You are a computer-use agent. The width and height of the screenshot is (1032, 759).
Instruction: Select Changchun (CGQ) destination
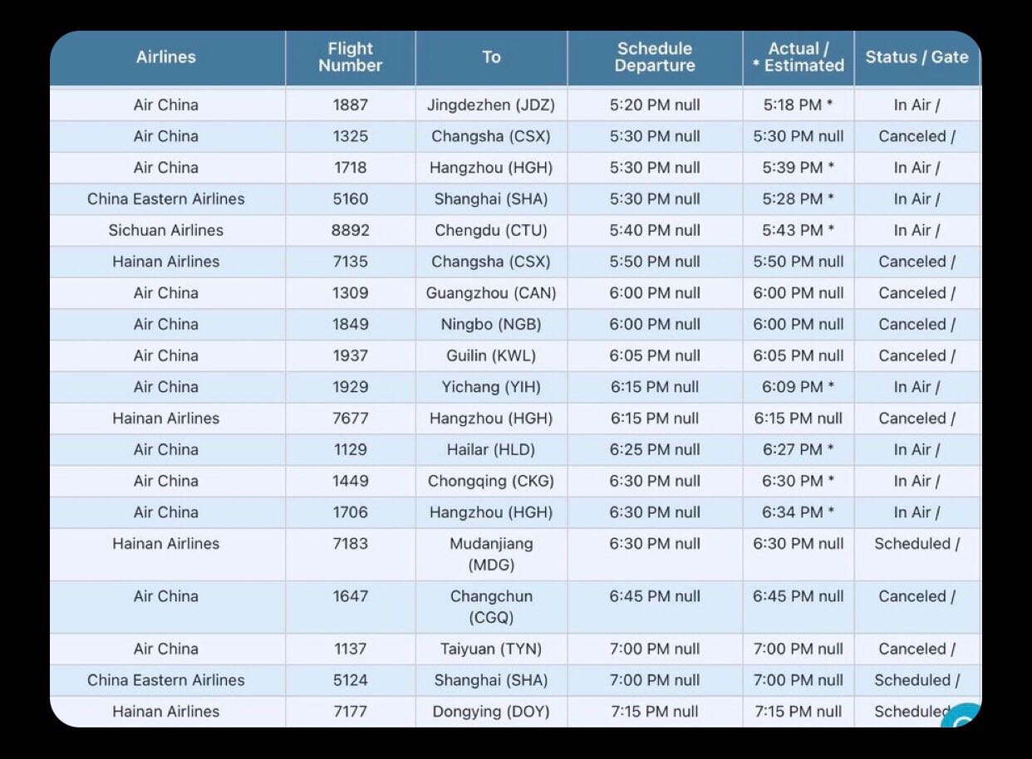click(491, 607)
